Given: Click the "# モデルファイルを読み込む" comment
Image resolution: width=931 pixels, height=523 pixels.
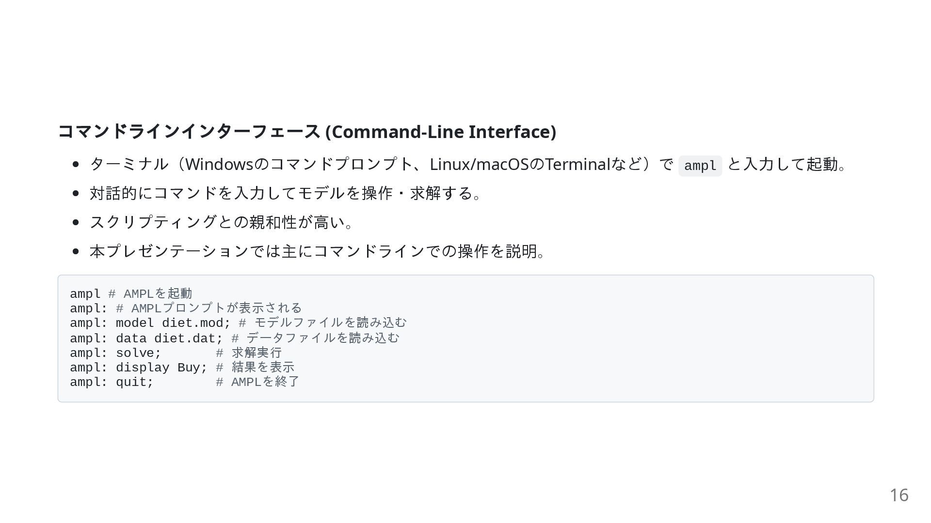Looking at the screenshot, I should [322, 323].
